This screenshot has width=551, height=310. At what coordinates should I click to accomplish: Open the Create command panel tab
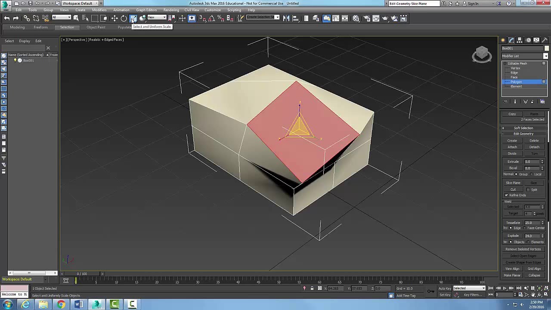pyautogui.click(x=503, y=40)
